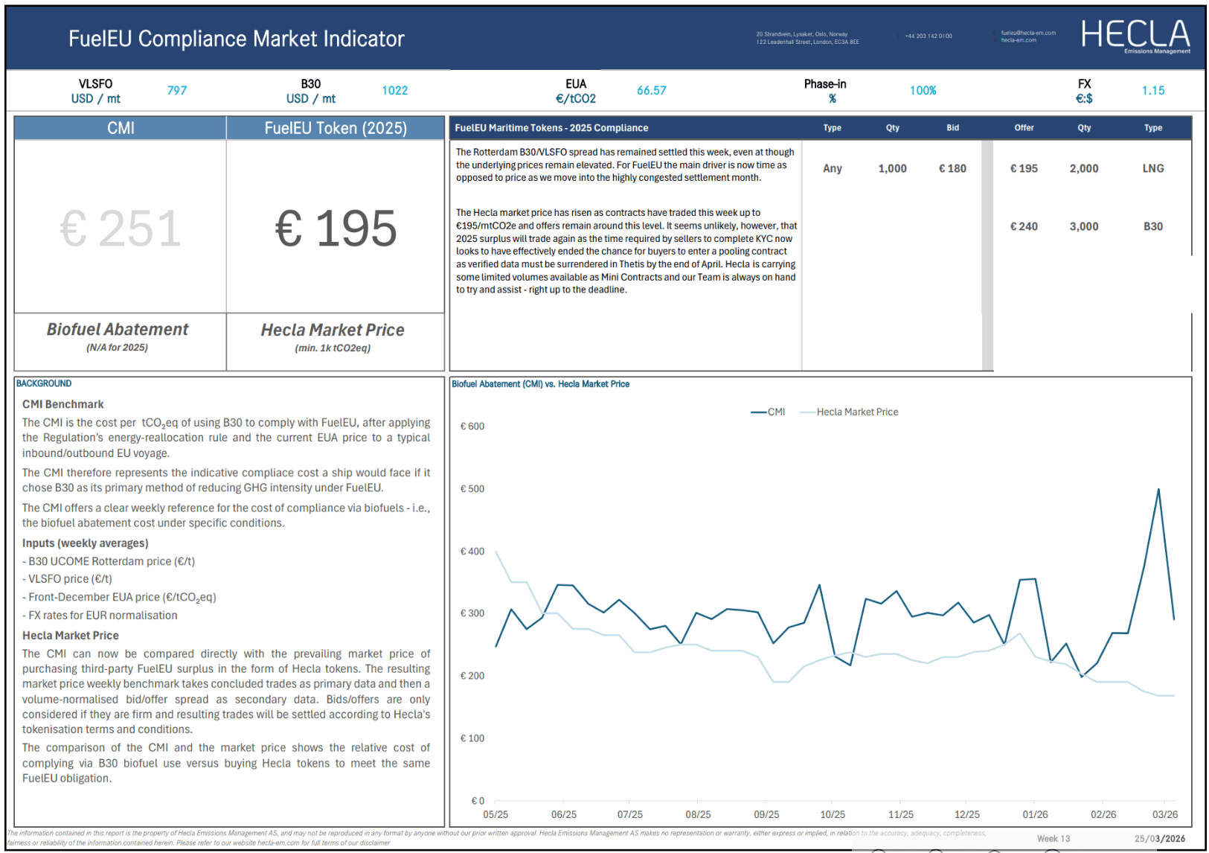Click the B30 UCOME Rotterdam price bullet
The image size is (1209, 853).
(109, 561)
